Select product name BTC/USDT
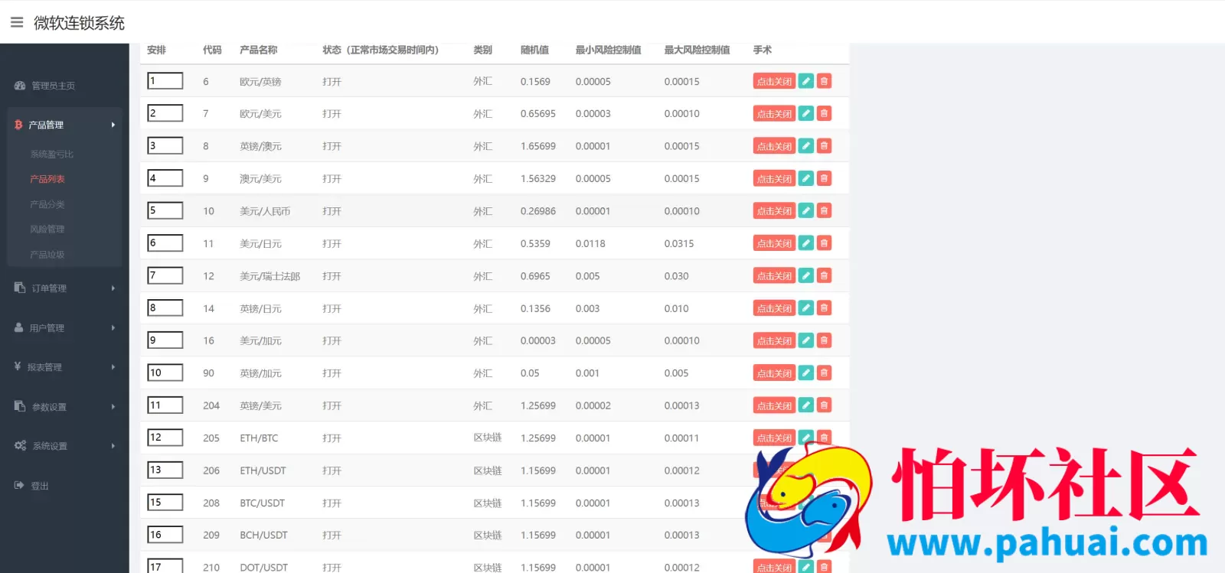 click(262, 503)
